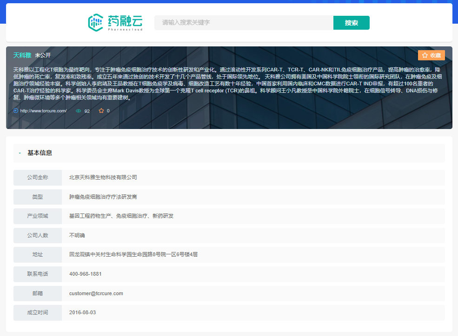Click the email customer@tcrcure.com
Image resolution: width=458 pixels, height=336 pixels.
(x=96, y=293)
